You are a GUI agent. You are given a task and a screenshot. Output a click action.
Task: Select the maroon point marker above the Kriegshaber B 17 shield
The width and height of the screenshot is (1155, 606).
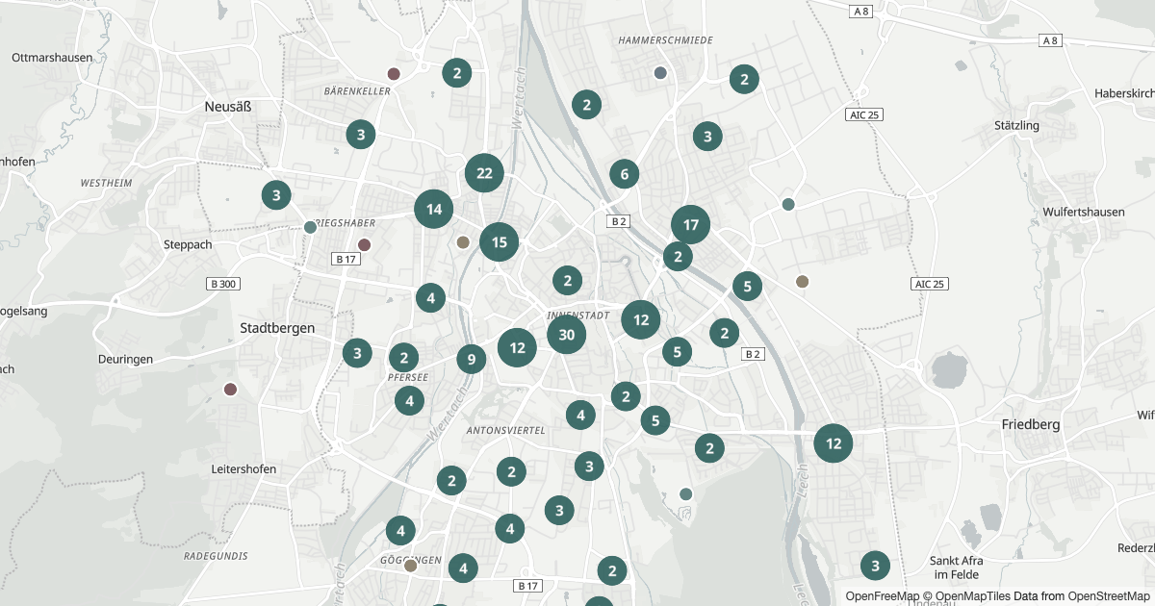tap(364, 245)
